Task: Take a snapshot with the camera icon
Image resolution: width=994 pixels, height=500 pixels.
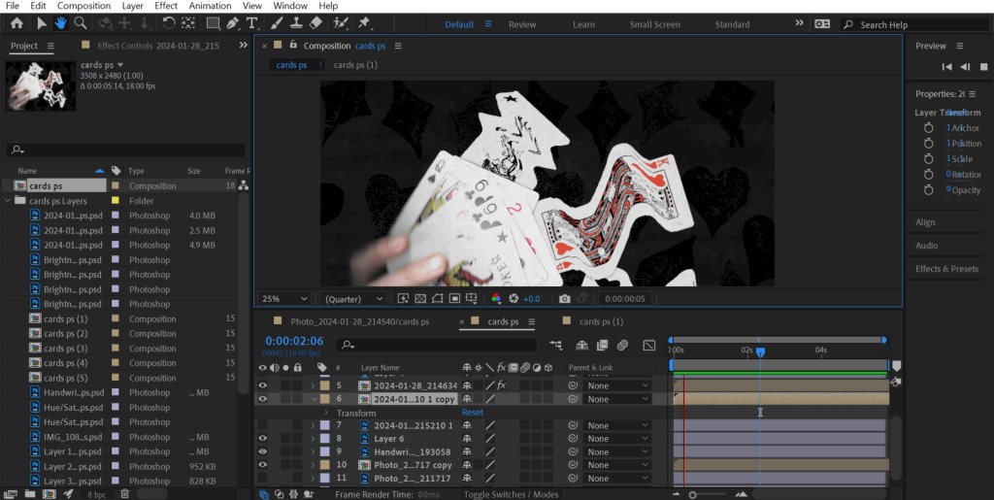Action: pos(565,299)
